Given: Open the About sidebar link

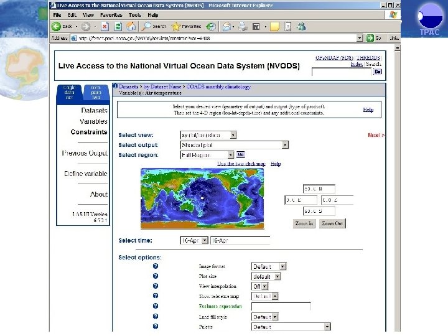Looking at the screenshot, I should coord(99,194).
